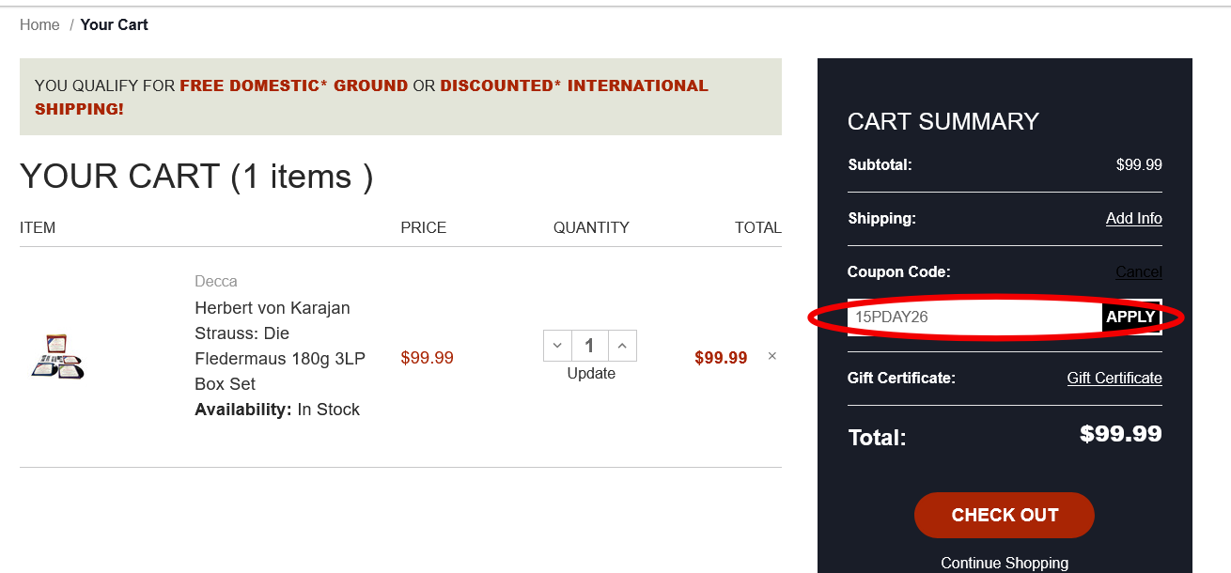The image size is (1231, 573).
Task: Select Continue Shopping
Action: [1004, 562]
